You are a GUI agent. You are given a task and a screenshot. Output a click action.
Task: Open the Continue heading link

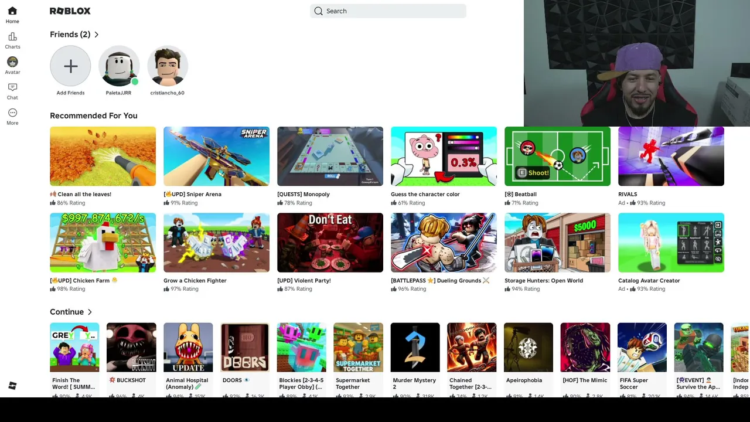point(67,312)
